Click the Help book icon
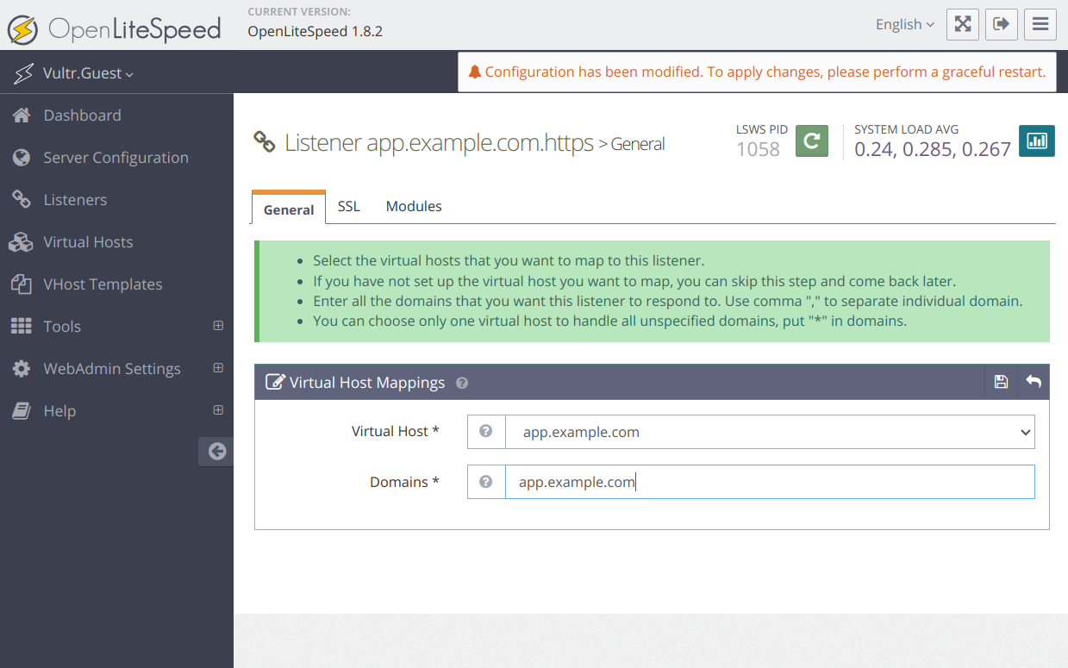Viewport: 1068px width, 668px height. pyautogui.click(x=22, y=411)
